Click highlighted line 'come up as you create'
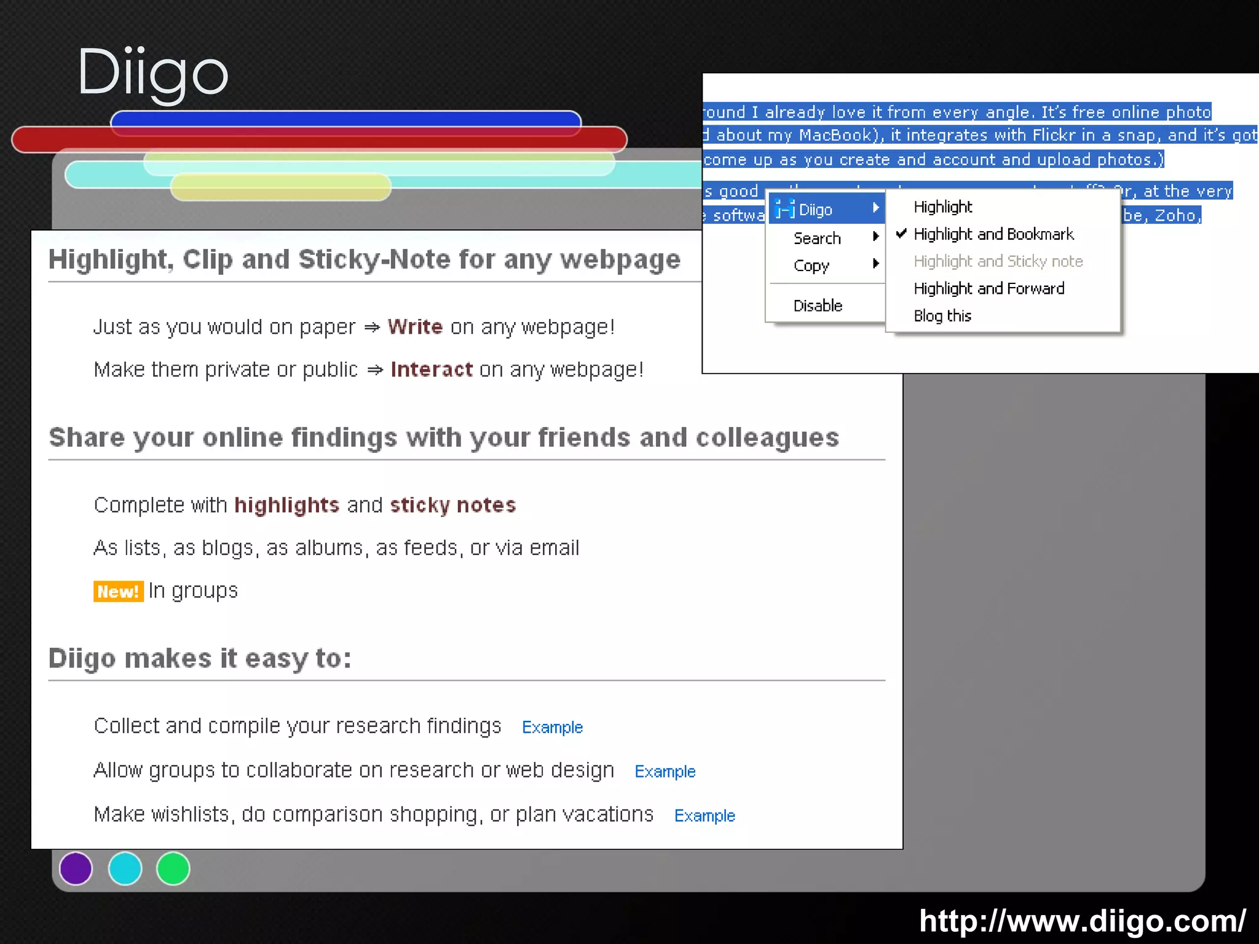Image resolution: width=1259 pixels, height=944 pixels. [x=933, y=160]
